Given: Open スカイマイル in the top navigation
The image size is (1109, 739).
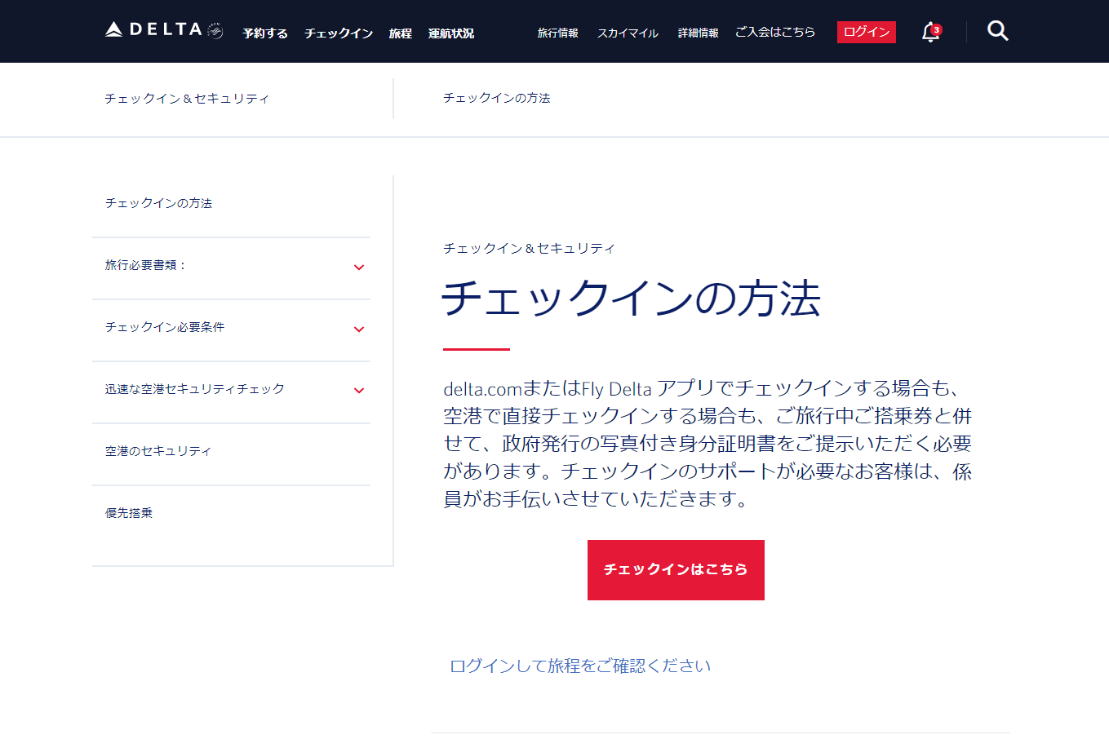Looking at the screenshot, I should click(628, 33).
